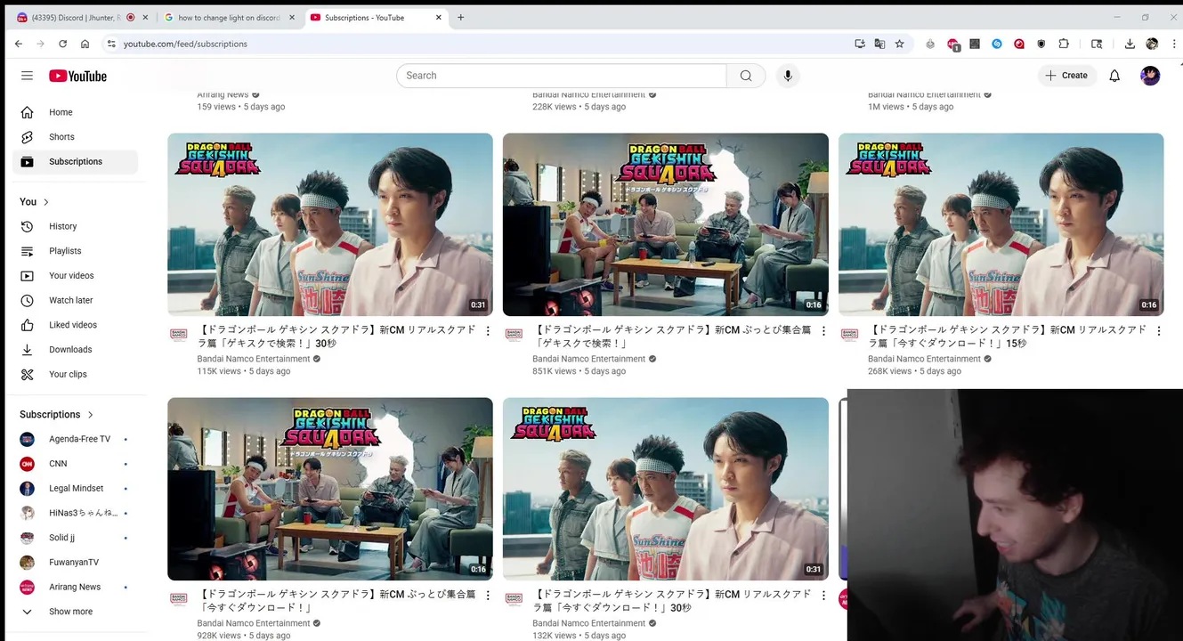This screenshot has width=1183, height=641.
Task: Click the YouTube logo
Action: tap(77, 76)
